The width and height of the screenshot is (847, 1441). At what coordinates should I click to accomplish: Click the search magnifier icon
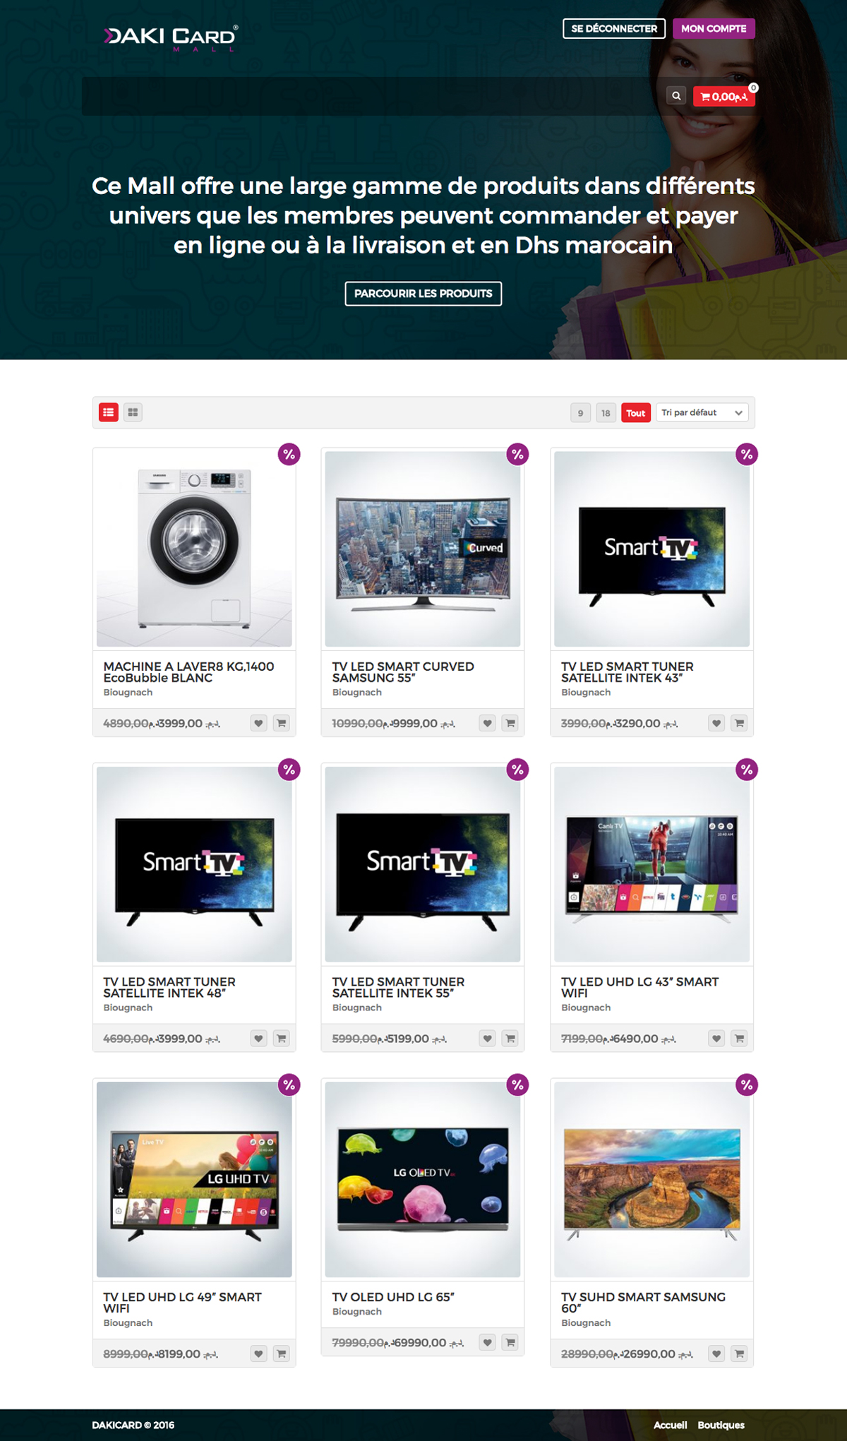676,96
